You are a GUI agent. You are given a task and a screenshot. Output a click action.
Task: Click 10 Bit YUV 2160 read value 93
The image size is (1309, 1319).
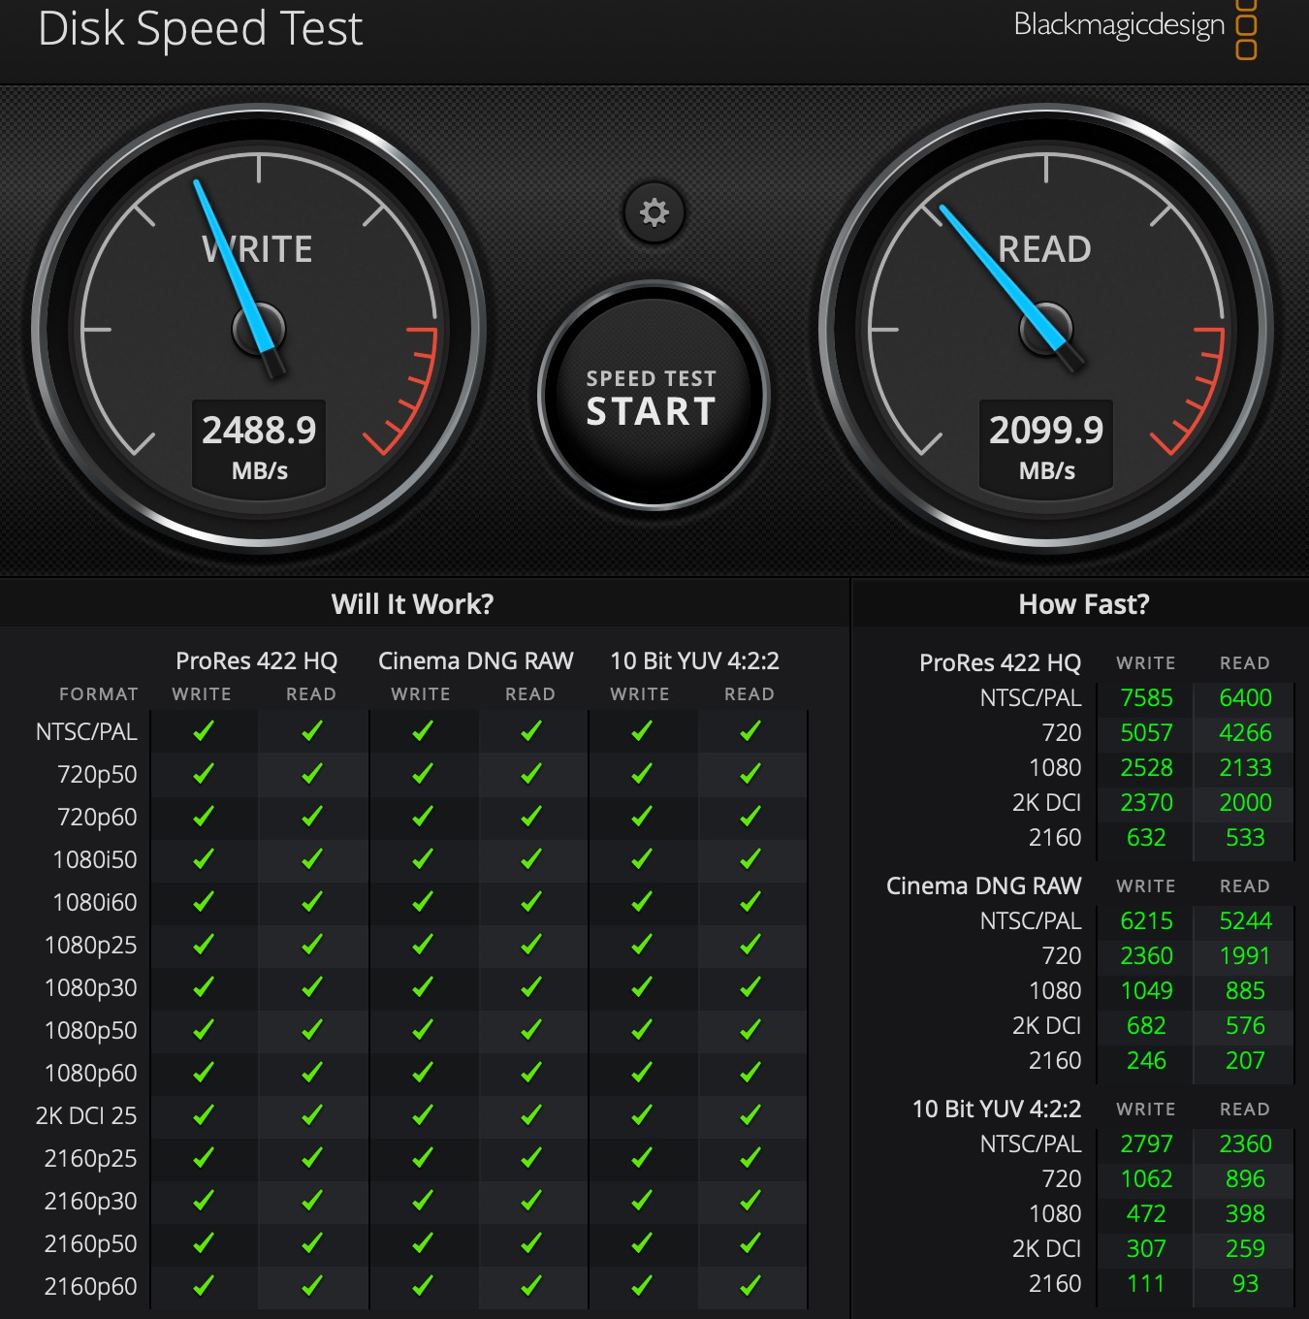click(x=1245, y=1284)
